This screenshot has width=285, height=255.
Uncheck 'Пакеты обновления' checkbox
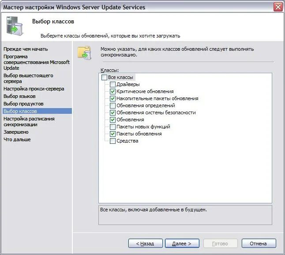[x=112, y=134]
